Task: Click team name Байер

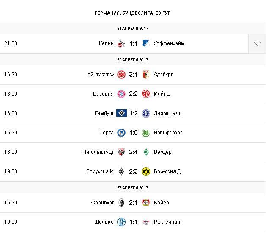Action: (x=162, y=203)
